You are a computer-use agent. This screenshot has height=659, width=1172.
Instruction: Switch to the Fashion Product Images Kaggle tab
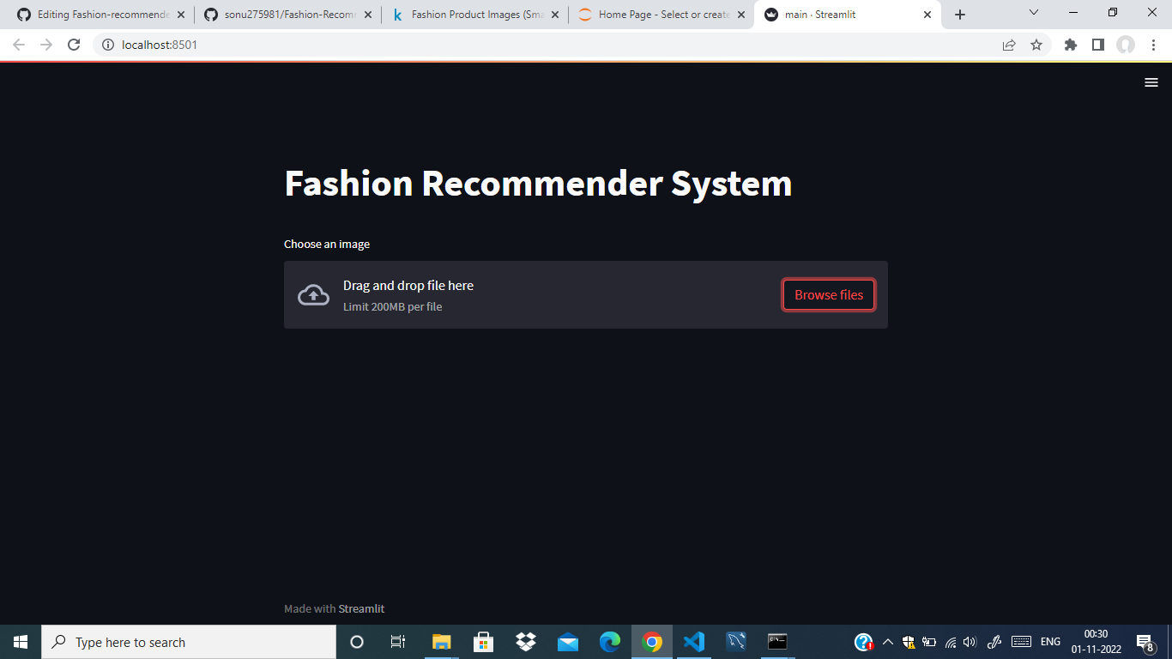click(475, 14)
